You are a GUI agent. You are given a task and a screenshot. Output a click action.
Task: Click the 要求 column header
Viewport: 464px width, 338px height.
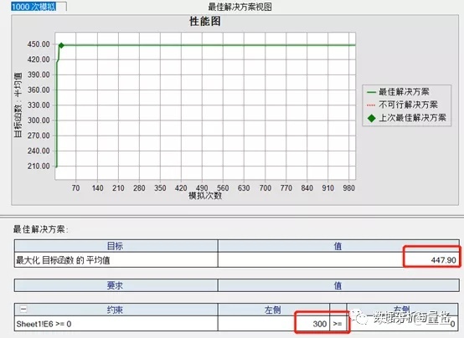click(x=116, y=285)
